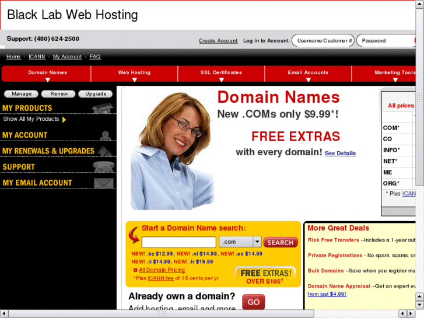Open Private Registrations deal
This screenshot has width=424, height=318.
pyautogui.click(x=335, y=256)
